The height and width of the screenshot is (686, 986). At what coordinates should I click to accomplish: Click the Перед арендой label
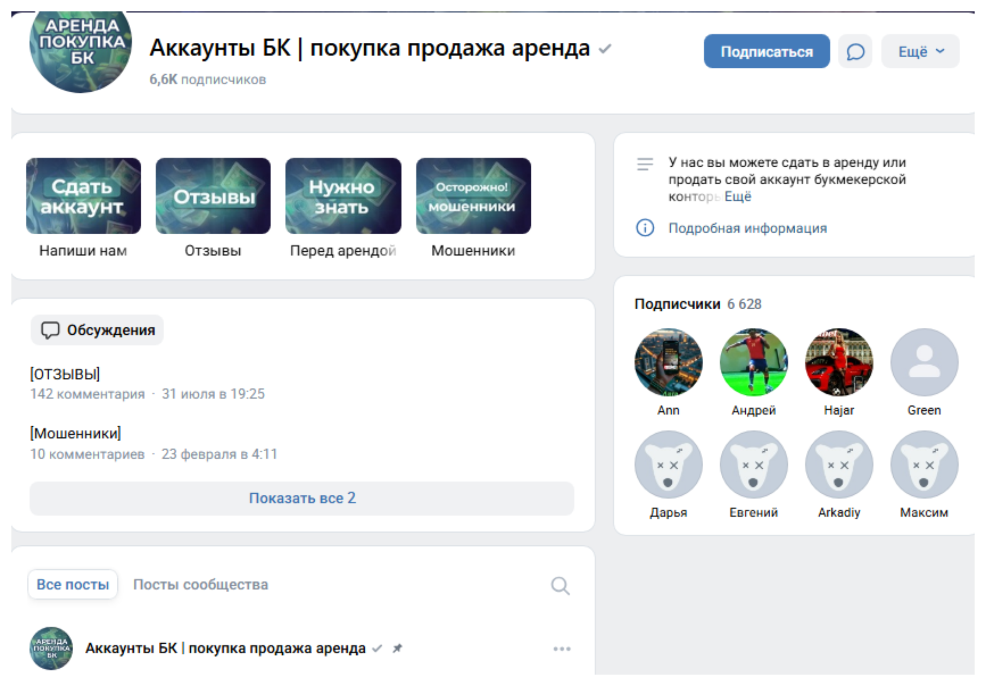click(343, 250)
